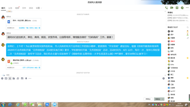The width and height of the screenshot is (190, 107).
Task: Click the chat scroll-up arrow
Action: coord(165,11)
